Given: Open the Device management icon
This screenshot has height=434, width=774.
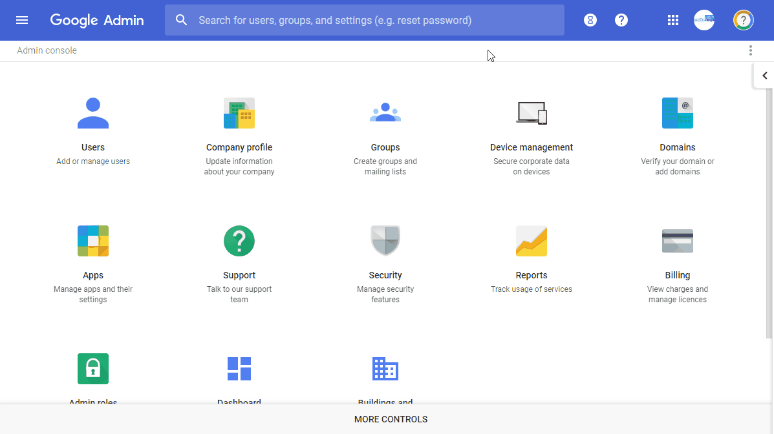Looking at the screenshot, I should tap(531, 113).
